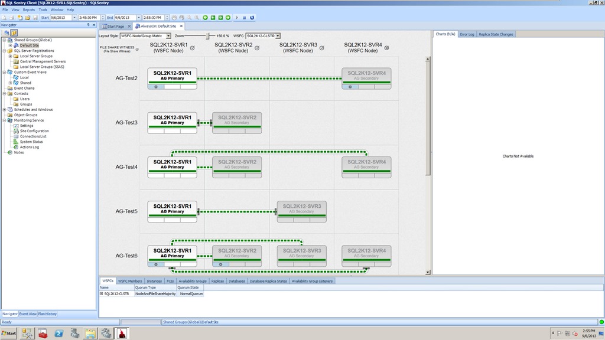Open the Actions Log node
This screenshot has width=605, height=340.
pos(30,147)
